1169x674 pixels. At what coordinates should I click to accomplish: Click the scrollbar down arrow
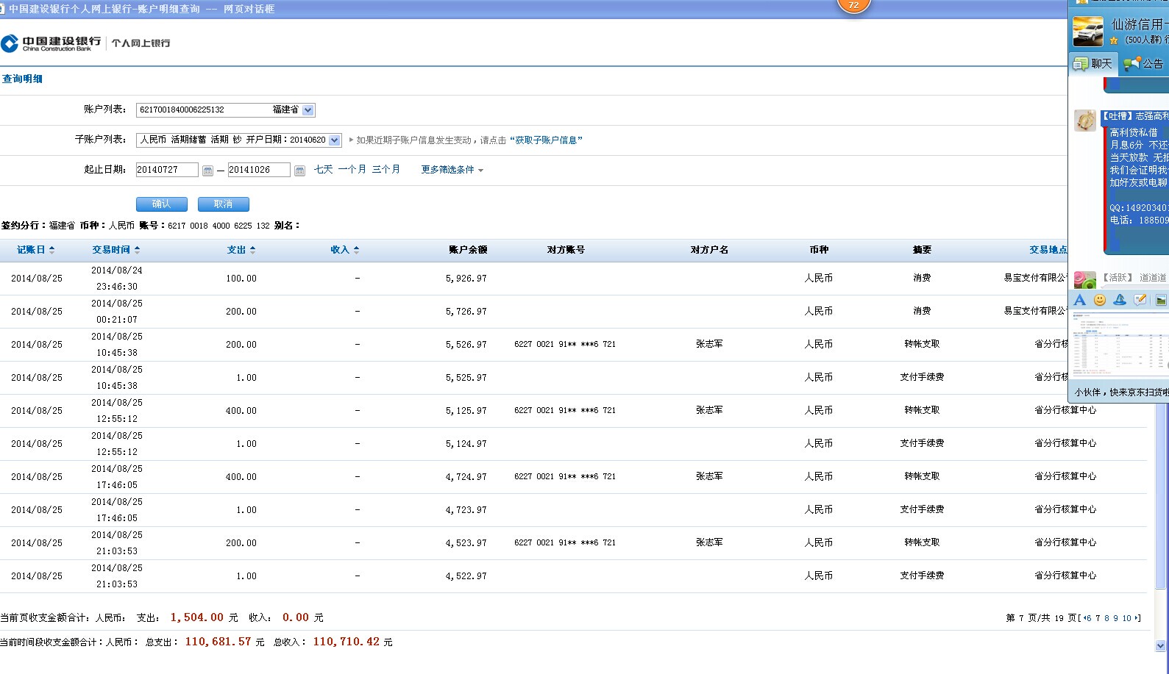[x=1161, y=646]
